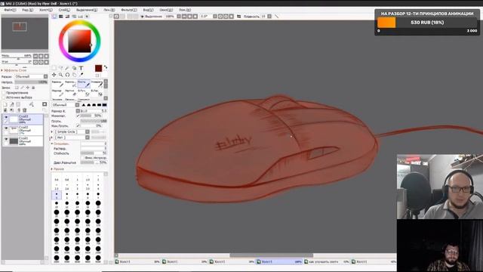Select the Lasso tool icon
This screenshot has height=272, width=483.
(x=60, y=68)
